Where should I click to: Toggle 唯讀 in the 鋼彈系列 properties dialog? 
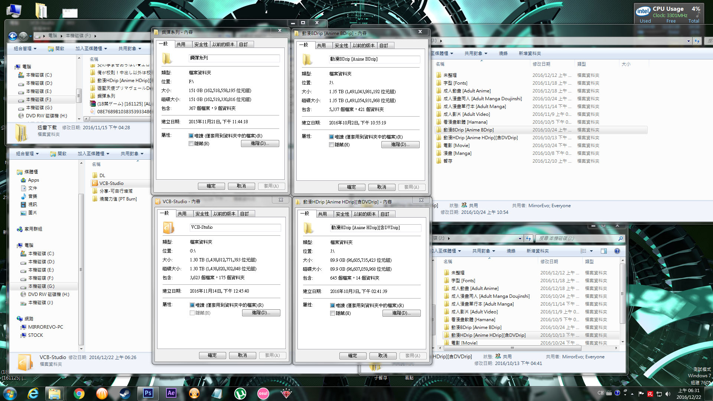(x=191, y=136)
